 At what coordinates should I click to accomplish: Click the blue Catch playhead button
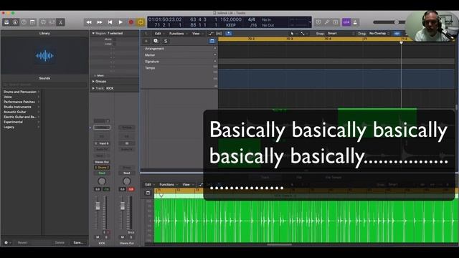pyautogui.click(x=229, y=34)
